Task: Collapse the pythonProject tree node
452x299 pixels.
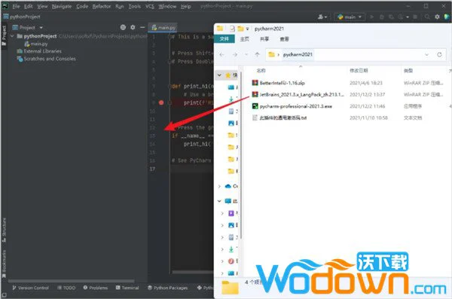Action: pyautogui.click(x=12, y=36)
